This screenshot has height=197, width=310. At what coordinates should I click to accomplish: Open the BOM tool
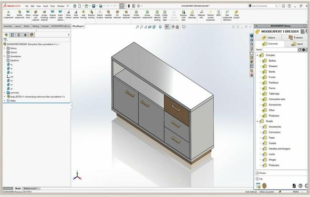(x=218, y=13)
